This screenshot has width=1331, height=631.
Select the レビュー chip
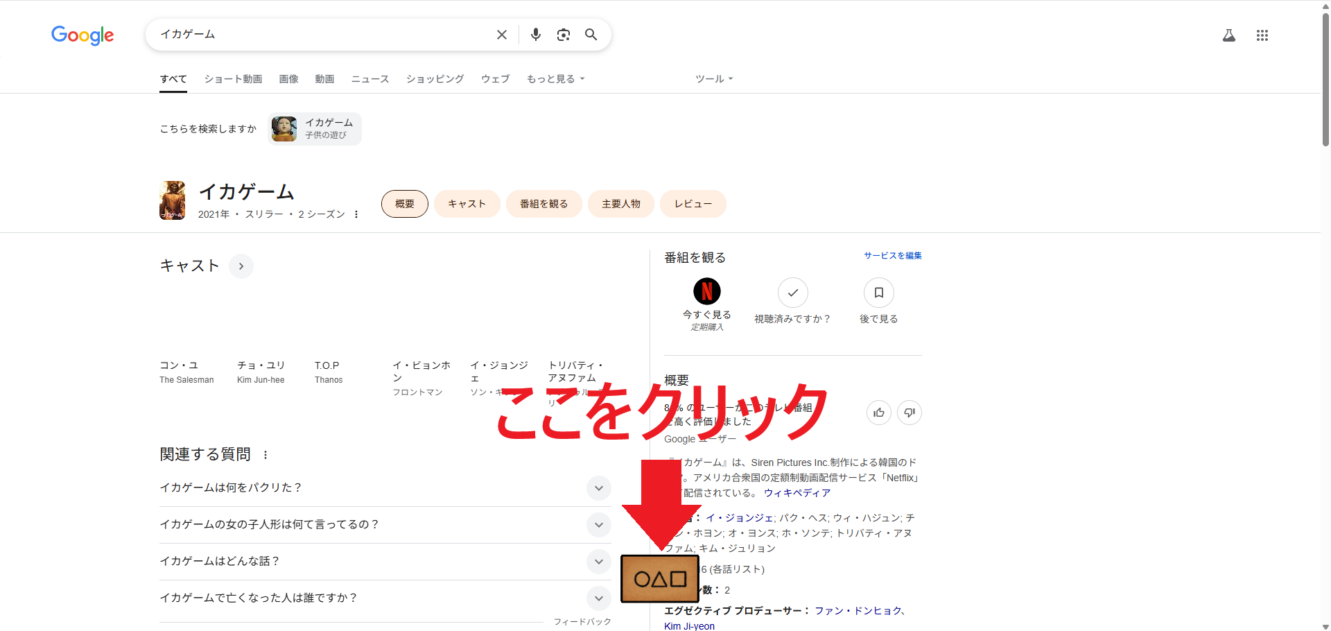tap(693, 204)
